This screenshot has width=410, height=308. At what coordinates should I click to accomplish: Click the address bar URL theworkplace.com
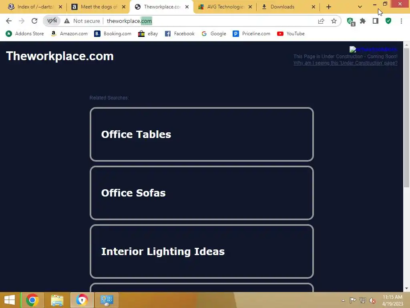[129, 21]
